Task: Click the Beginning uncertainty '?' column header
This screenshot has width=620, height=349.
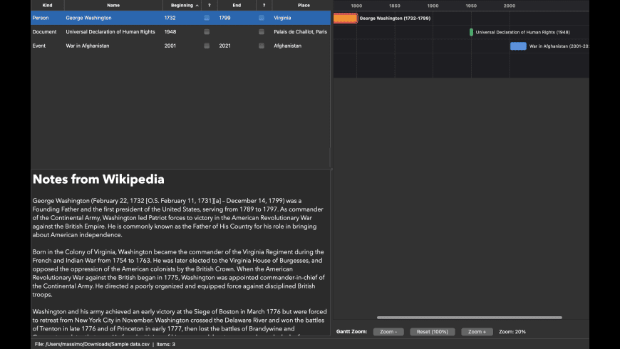Action: coord(210,5)
